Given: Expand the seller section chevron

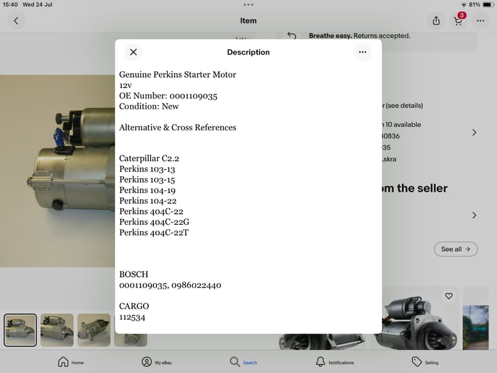Looking at the screenshot, I should pos(474,216).
